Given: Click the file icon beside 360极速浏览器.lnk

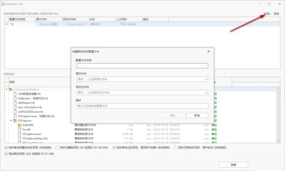Looking at the screenshot, I should pos(15,94).
